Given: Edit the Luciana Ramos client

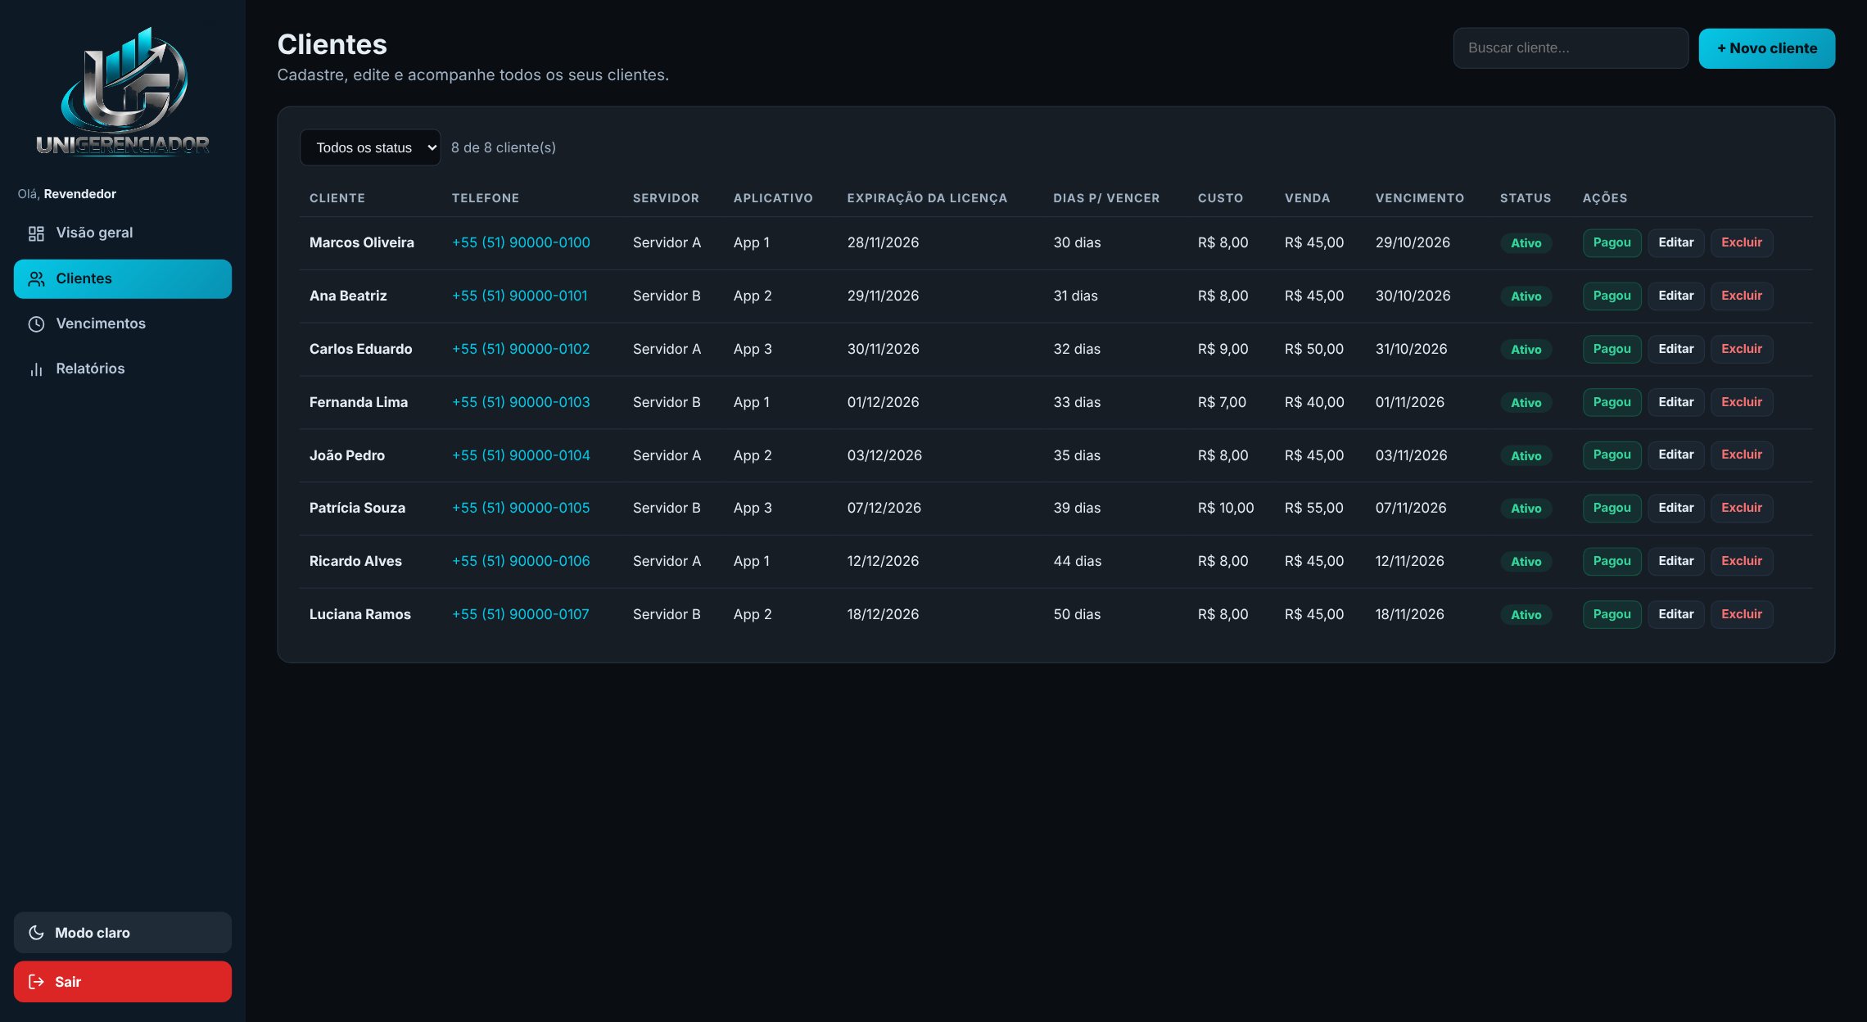Looking at the screenshot, I should pos(1675,615).
